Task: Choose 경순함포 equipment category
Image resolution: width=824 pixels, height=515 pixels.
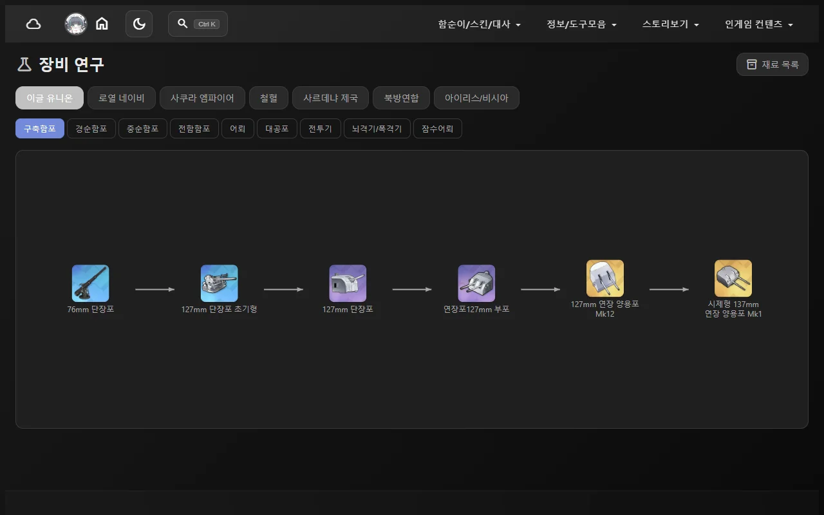Action: tap(91, 129)
